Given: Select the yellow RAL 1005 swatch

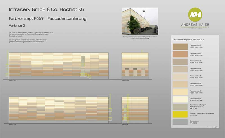Looking at the screenshot, I should pos(180,114).
